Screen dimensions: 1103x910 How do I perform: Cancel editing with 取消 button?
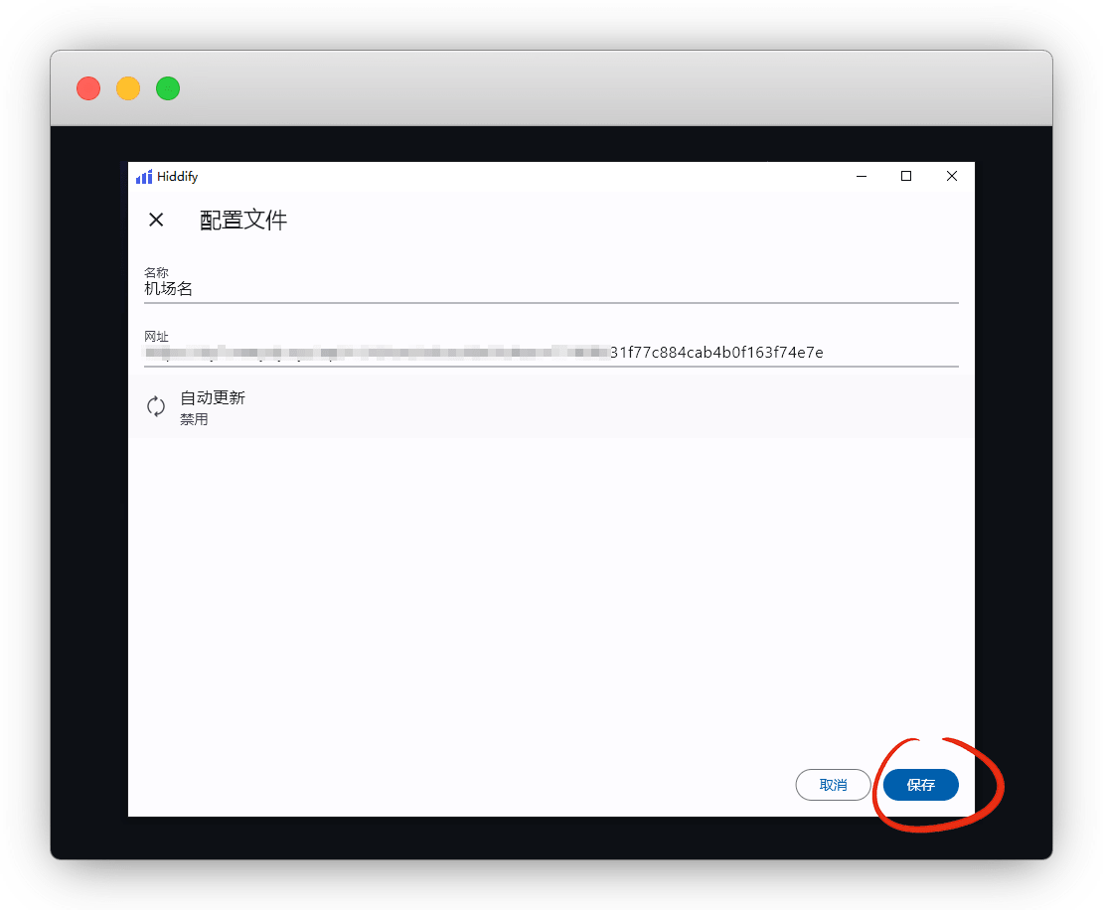click(833, 785)
